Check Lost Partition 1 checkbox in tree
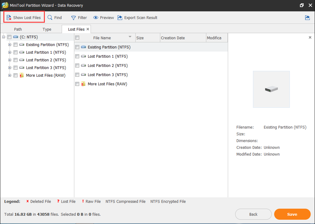The image size is (315, 224). [15, 52]
